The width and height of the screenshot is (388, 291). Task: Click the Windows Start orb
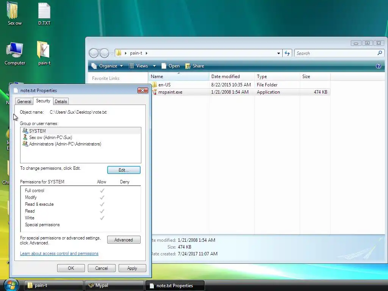coord(11,285)
